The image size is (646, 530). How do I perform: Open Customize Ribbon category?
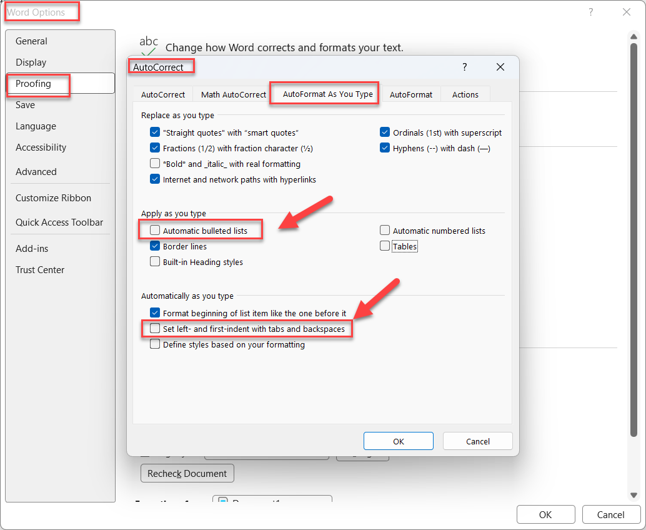click(60, 198)
